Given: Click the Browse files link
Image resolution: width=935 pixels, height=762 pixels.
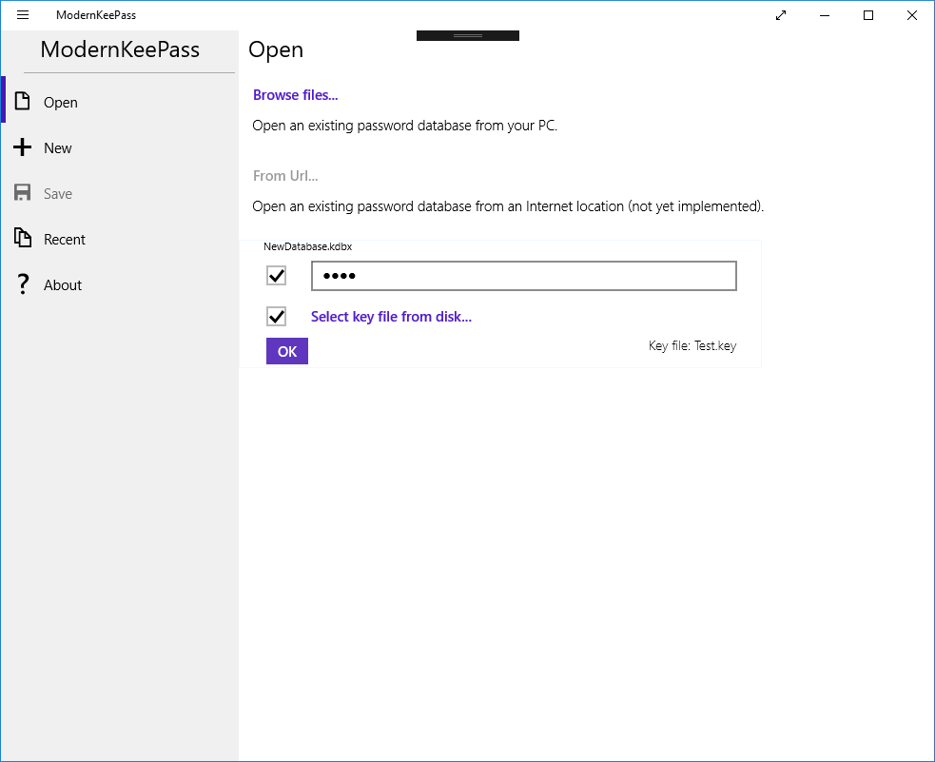Looking at the screenshot, I should [295, 95].
